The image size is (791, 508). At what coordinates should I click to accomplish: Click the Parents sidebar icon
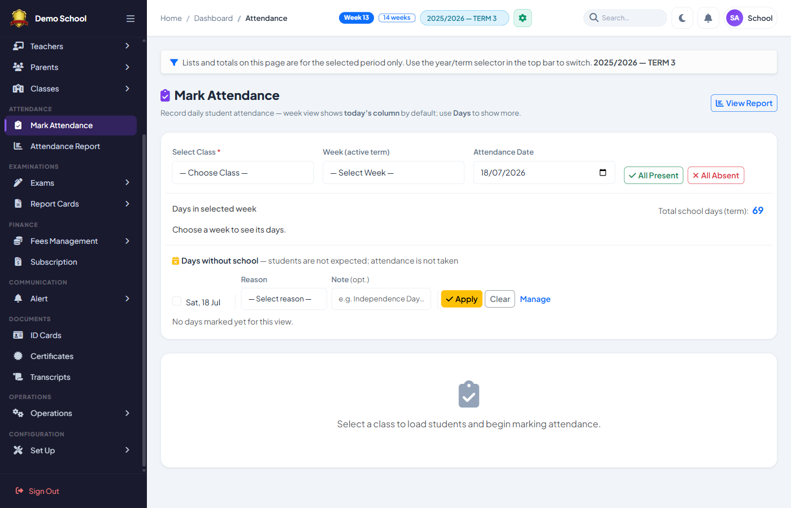tap(19, 67)
